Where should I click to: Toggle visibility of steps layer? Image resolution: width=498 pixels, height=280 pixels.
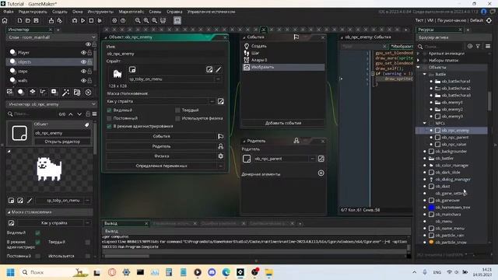pos(83,71)
